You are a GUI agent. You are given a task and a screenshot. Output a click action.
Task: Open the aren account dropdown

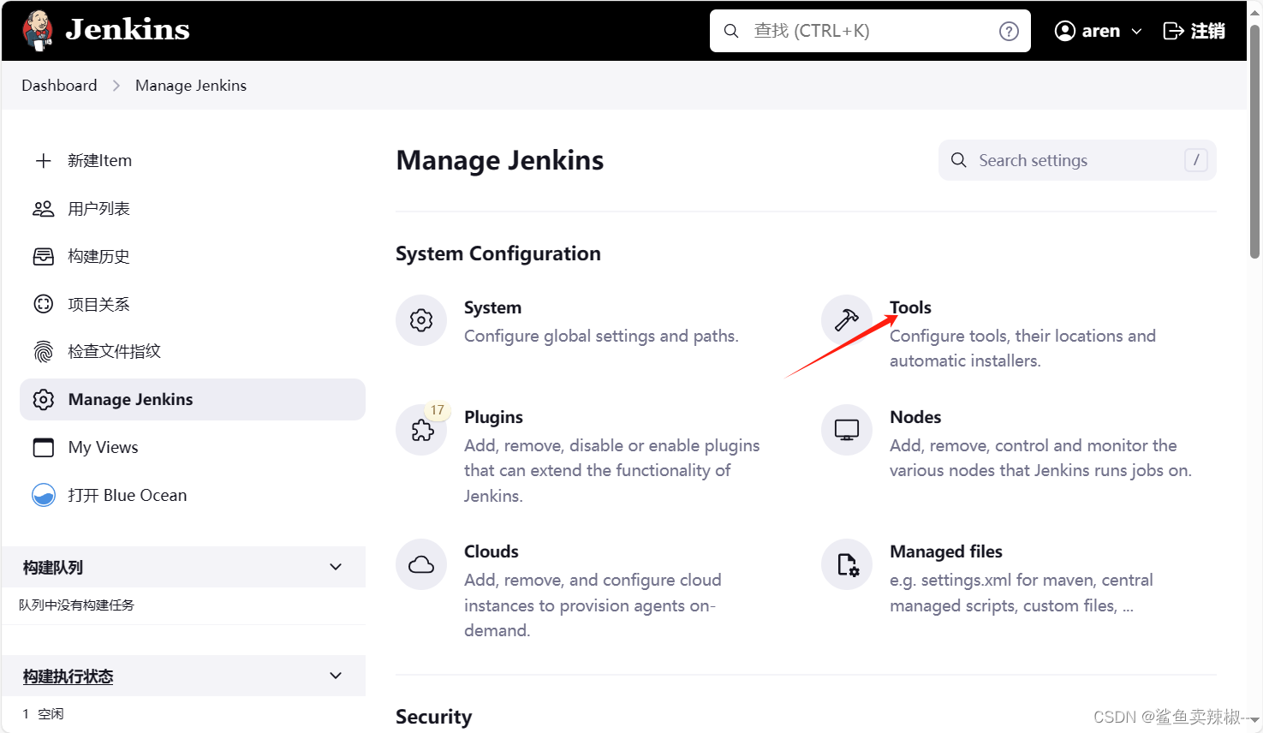pos(1097,30)
